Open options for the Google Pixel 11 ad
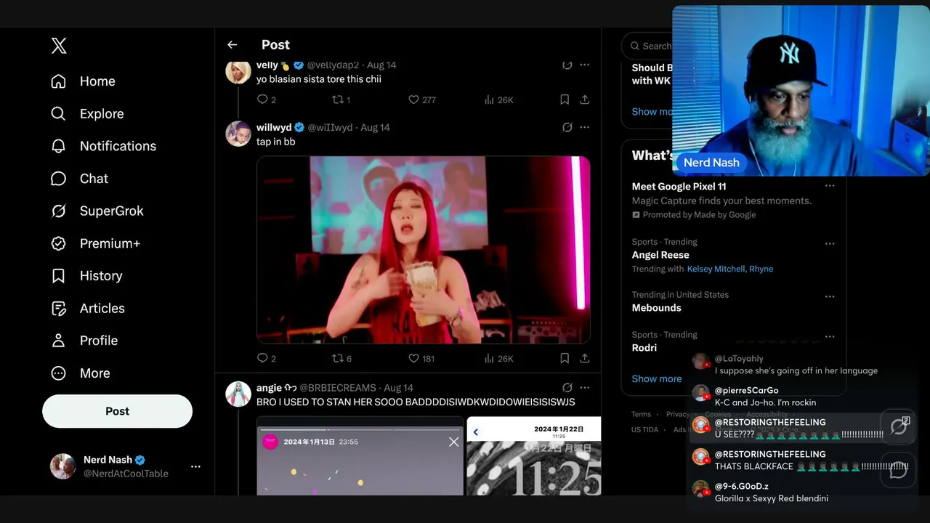930x523 pixels. click(830, 186)
